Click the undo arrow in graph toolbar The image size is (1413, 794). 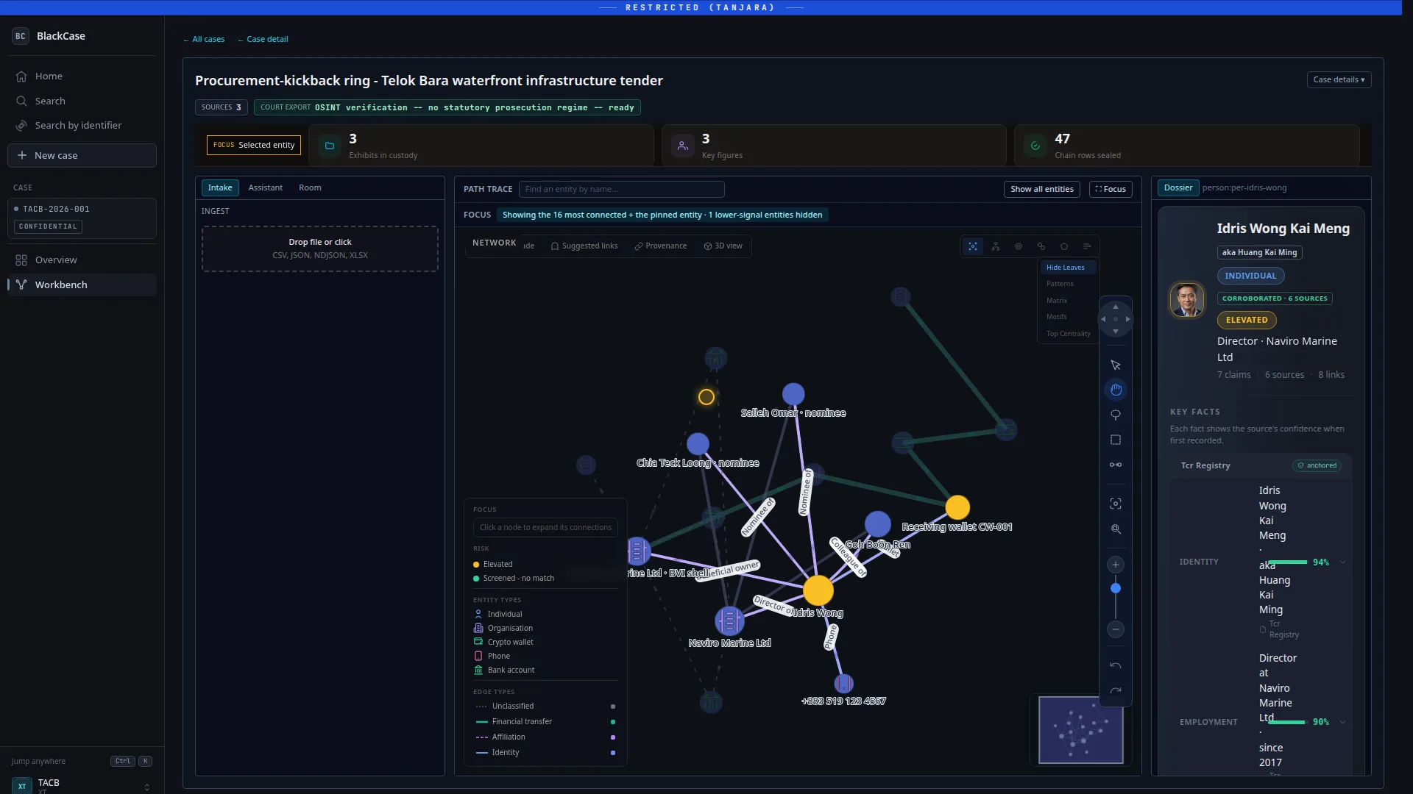(1116, 665)
